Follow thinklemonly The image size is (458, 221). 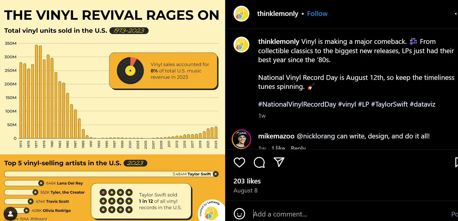[317, 14]
